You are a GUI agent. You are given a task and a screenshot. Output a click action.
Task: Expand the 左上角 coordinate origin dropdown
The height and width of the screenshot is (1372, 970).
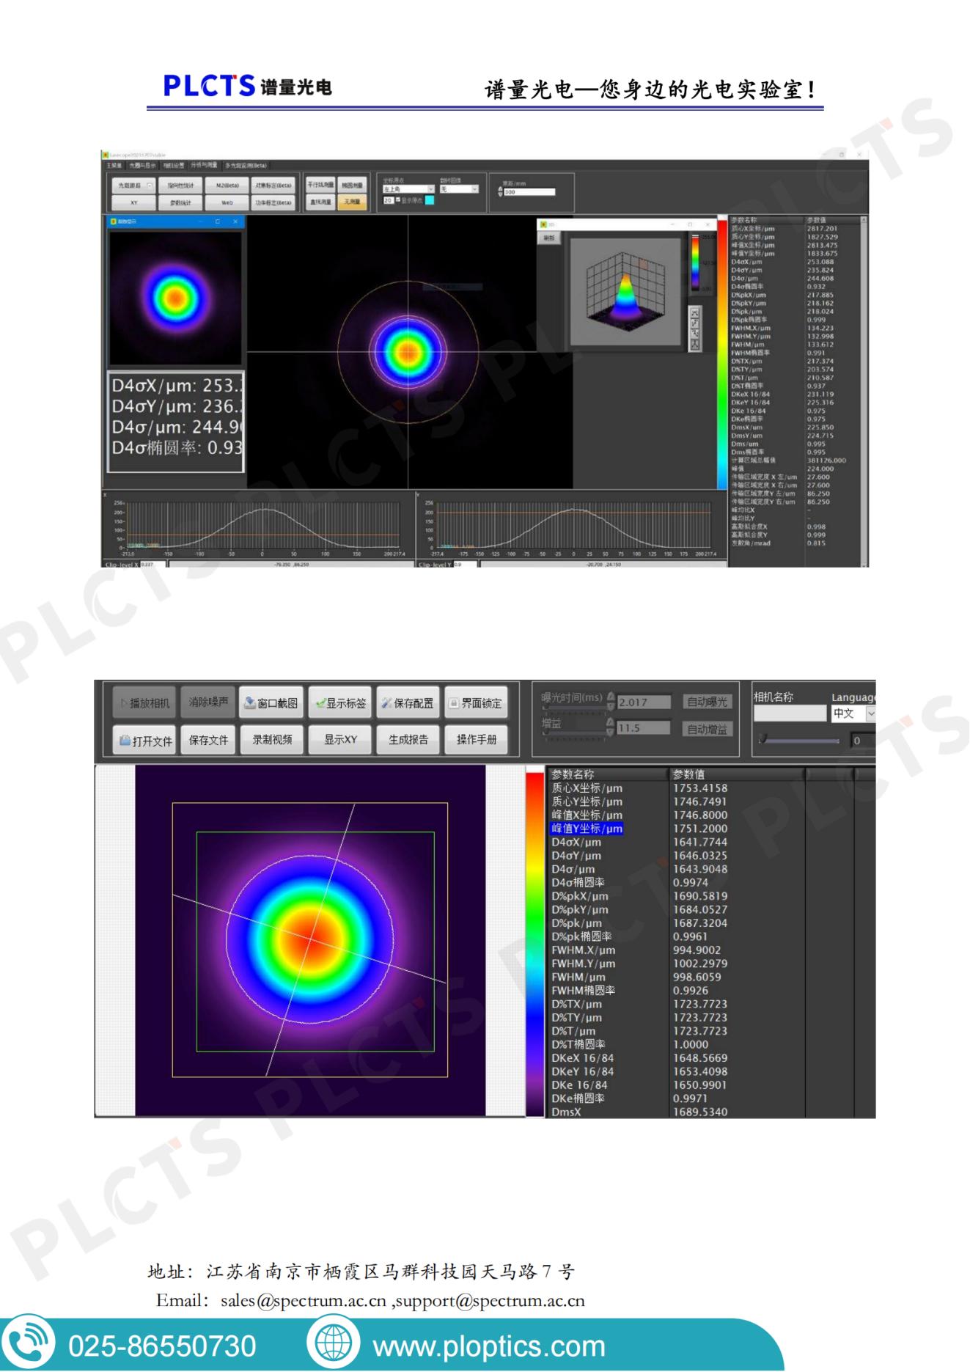tap(430, 189)
